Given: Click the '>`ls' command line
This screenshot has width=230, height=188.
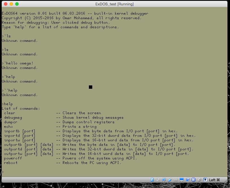Looking at the screenshot, I should tap(6, 36).
